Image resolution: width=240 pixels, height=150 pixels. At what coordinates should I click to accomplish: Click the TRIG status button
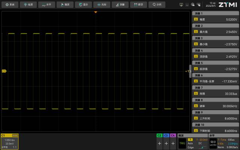tap(182, 143)
